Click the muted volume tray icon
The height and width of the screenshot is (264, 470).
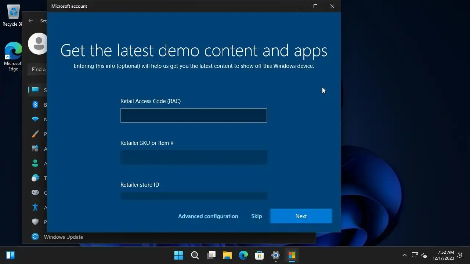point(424,255)
